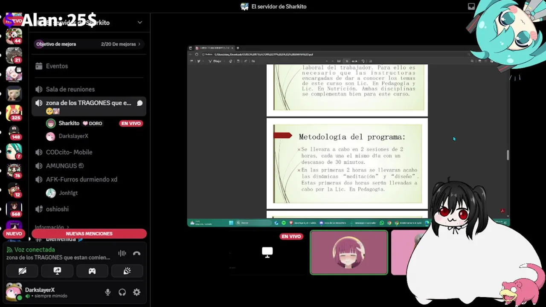
Task: Open server with 44 notifications badge
Action: pos(14,36)
